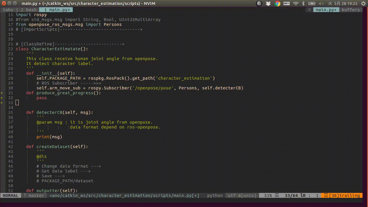Click the 51% position indicator

point(268,195)
